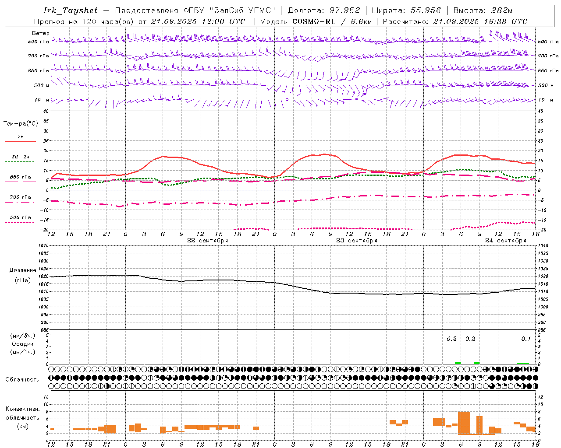Click the '2м' temperature legend entry
This screenshot has height=448, width=561.
coord(21,137)
